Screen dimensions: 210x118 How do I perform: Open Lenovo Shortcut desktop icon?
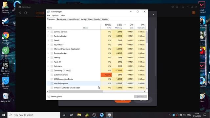[6, 7]
